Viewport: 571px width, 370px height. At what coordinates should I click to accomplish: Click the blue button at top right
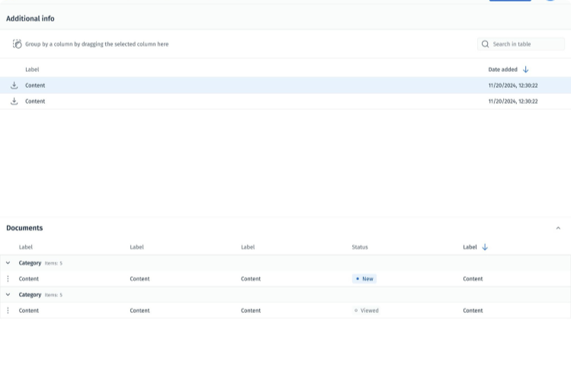pos(510,1)
